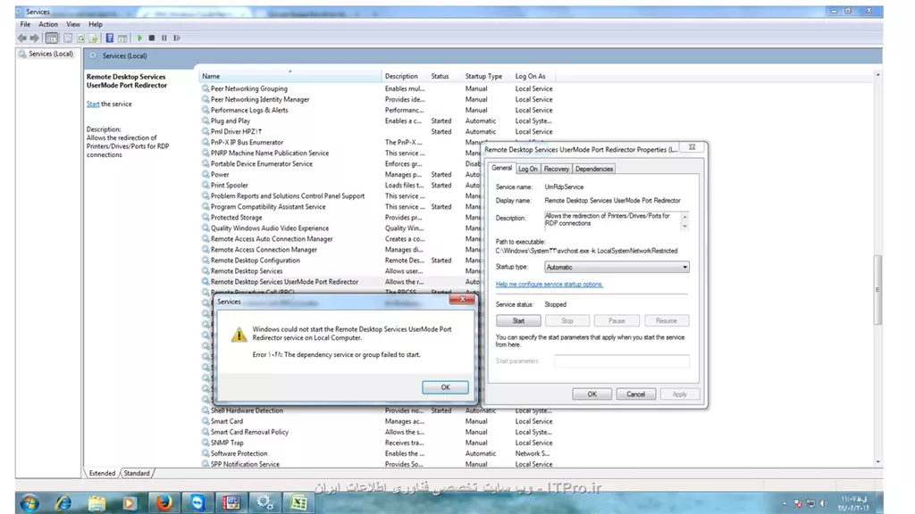915x514 pixels.
Task: Open the Action menu
Action: click(x=48, y=24)
